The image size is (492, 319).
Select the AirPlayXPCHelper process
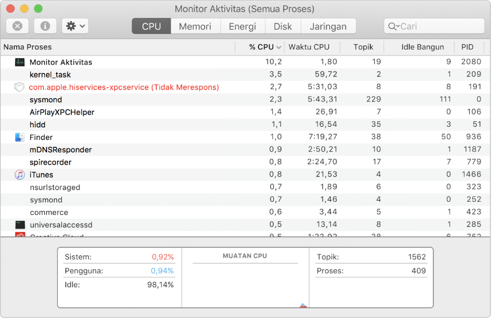pos(245,112)
